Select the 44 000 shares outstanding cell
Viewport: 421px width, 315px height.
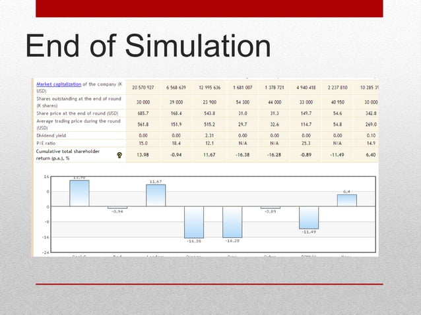pyautogui.click(x=275, y=102)
